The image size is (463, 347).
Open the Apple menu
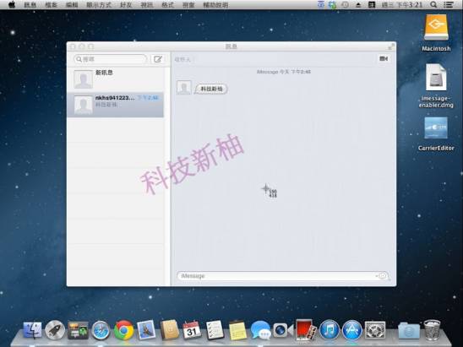[12, 4]
